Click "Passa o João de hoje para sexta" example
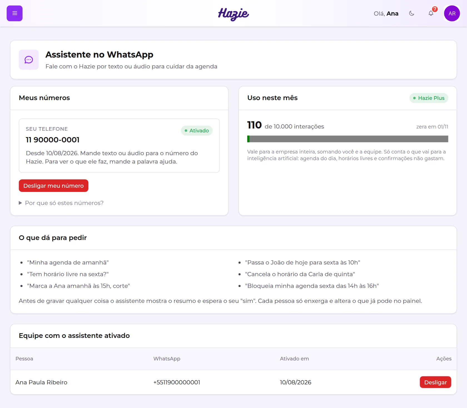 pos(303,263)
